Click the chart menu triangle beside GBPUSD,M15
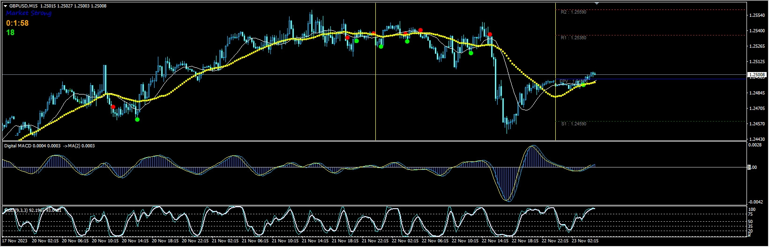 (x=5, y=6)
